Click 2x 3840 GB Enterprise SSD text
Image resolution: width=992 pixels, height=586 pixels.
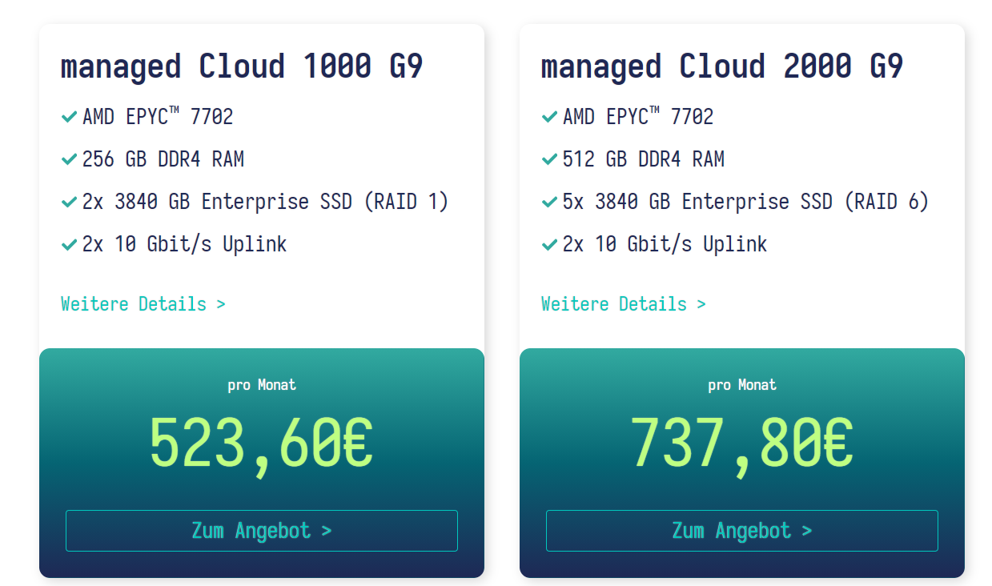[265, 202]
